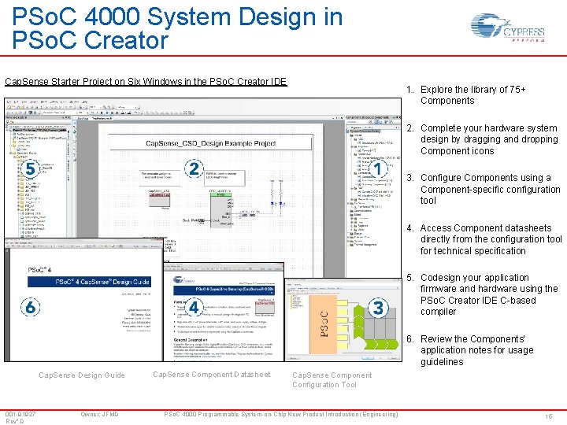Click the 'Owner: JFMD' footer text
Screen dimensions: 567x425
coord(99,414)
